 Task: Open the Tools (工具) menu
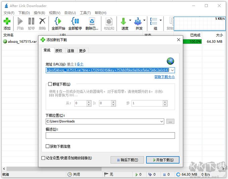85,13
